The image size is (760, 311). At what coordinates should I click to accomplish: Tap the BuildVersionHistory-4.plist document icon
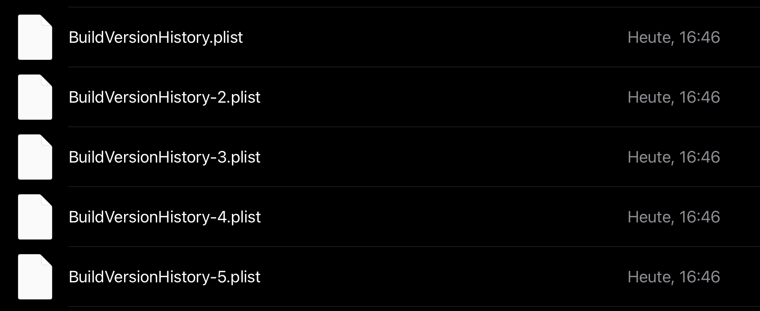tap(35, 217)
